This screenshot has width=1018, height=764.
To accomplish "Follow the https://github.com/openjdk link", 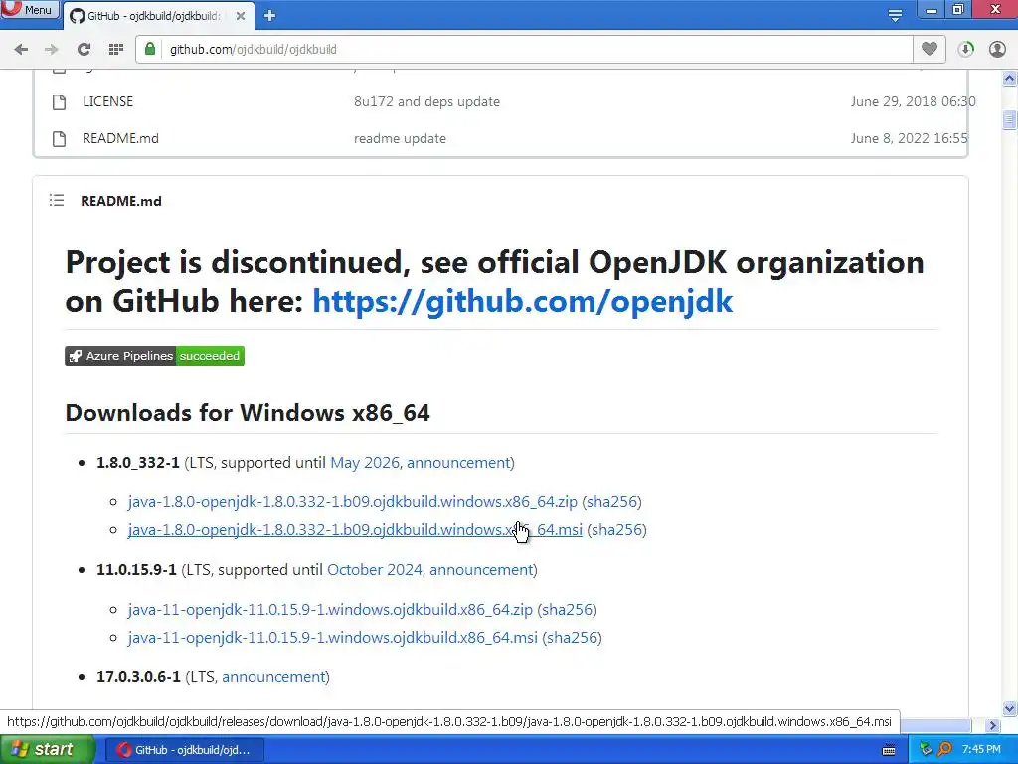I will point(523,301).
